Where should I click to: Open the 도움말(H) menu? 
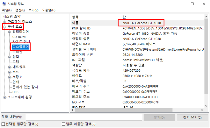pyautogui.click(x=49, y=10)
